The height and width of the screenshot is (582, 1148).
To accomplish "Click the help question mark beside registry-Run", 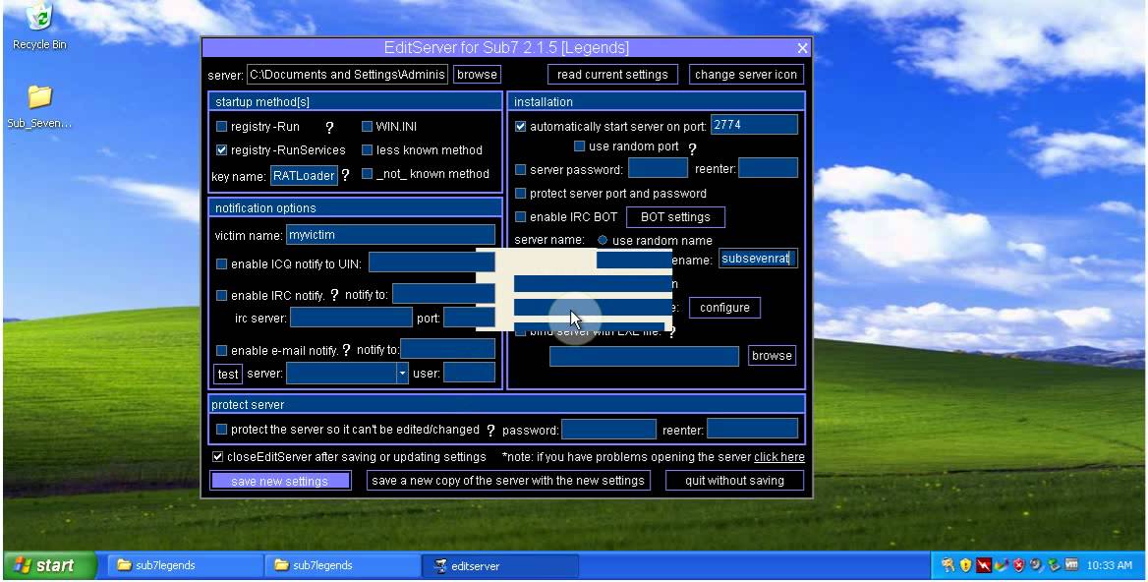I will [329, 128].
